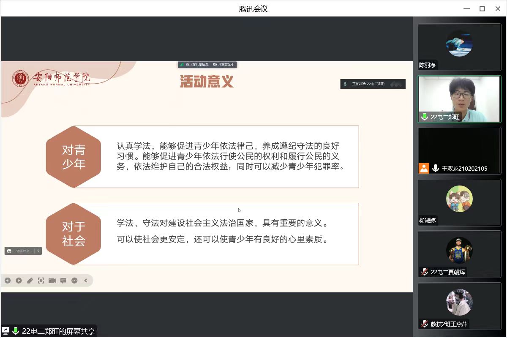Image resolution: width=507 pixels, height=338 pixels.
Task: Click muted mic icon for 22电二贾朝辉
Action: [x=425, y=272]
